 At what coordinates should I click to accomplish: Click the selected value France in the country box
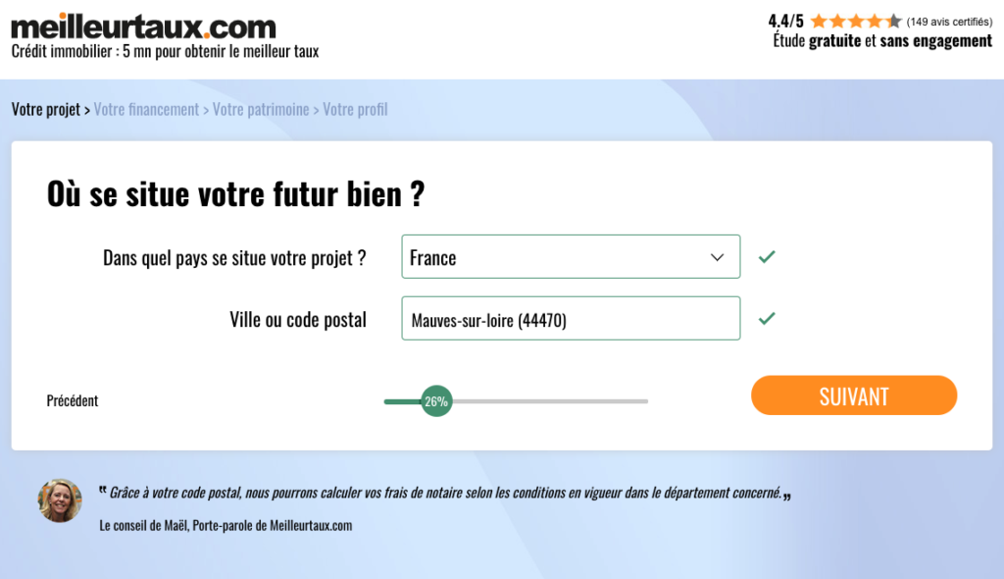(x=433, y=258)
